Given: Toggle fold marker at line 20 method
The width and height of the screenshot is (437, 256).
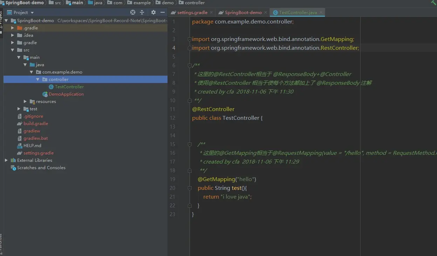Looking at the screenshot, I should pos(190,188).
